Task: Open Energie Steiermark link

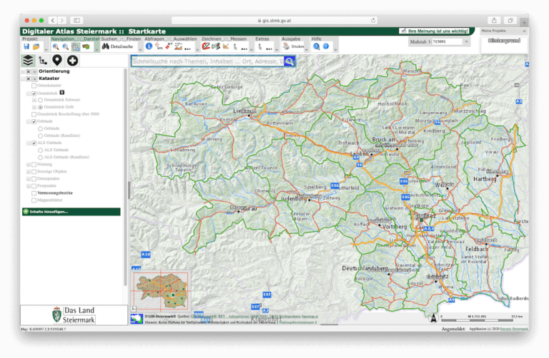Action: 514,329
